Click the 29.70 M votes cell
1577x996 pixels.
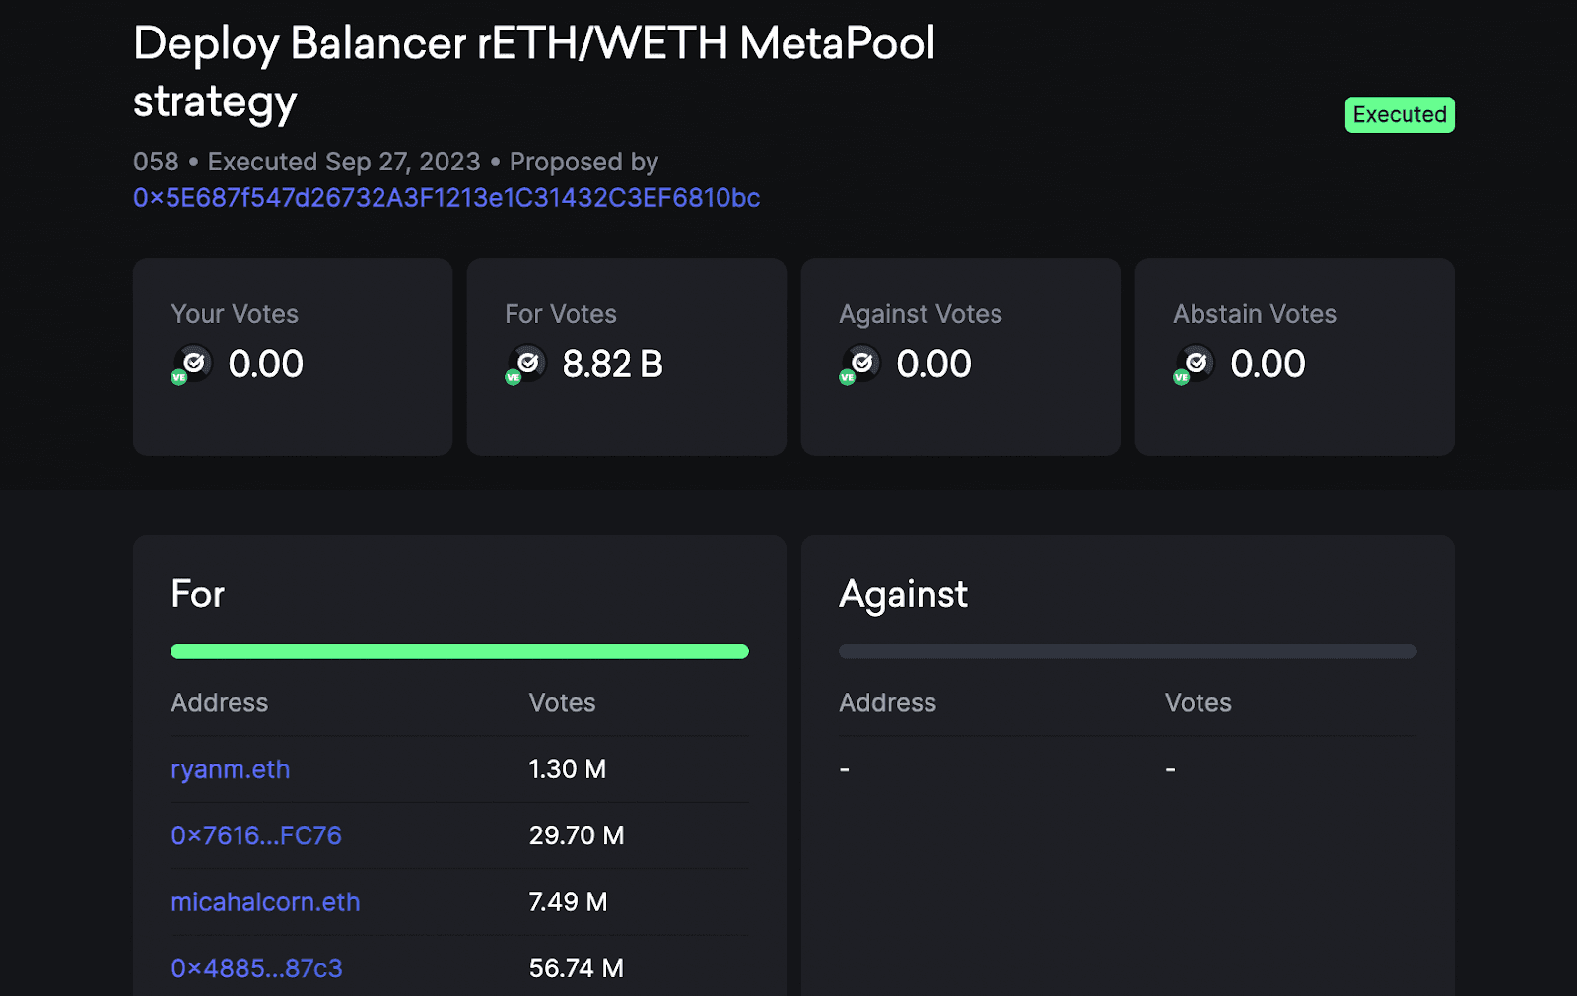[x=577, y=835]
